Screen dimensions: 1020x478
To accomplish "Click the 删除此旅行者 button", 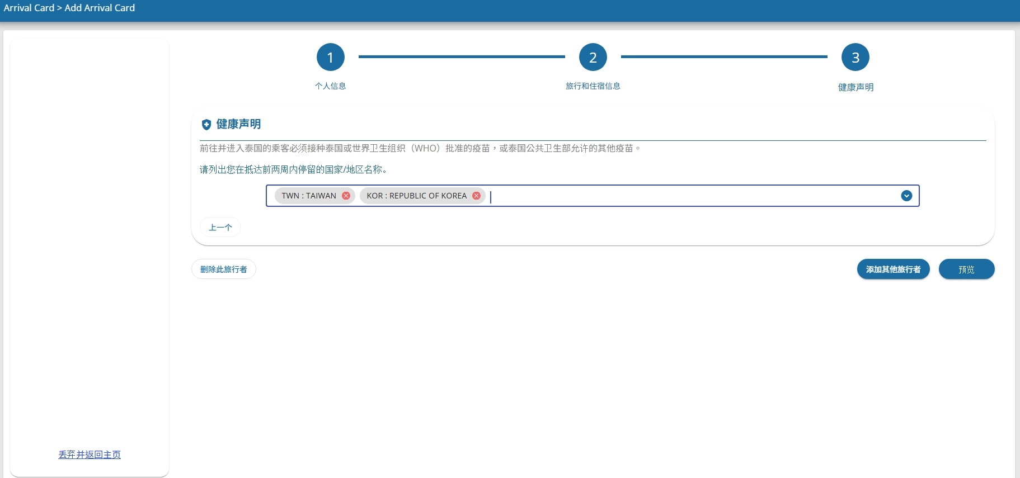I will click(223, 269).
